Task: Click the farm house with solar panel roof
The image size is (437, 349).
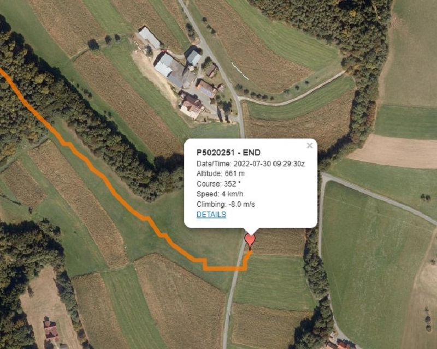Action: tap(206, 88)
